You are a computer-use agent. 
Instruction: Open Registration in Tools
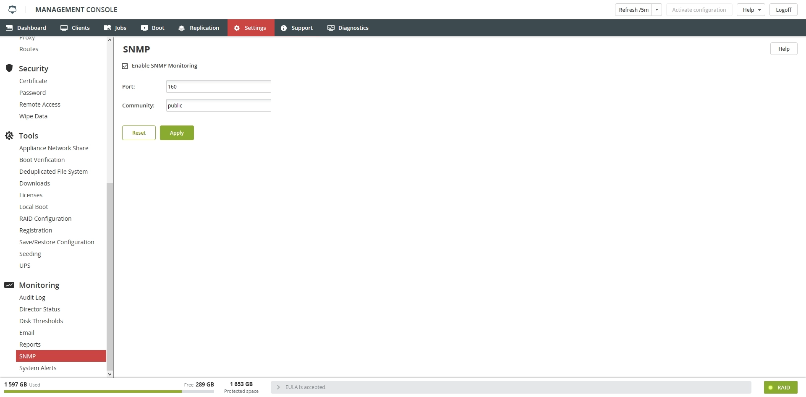click(36, 230)
